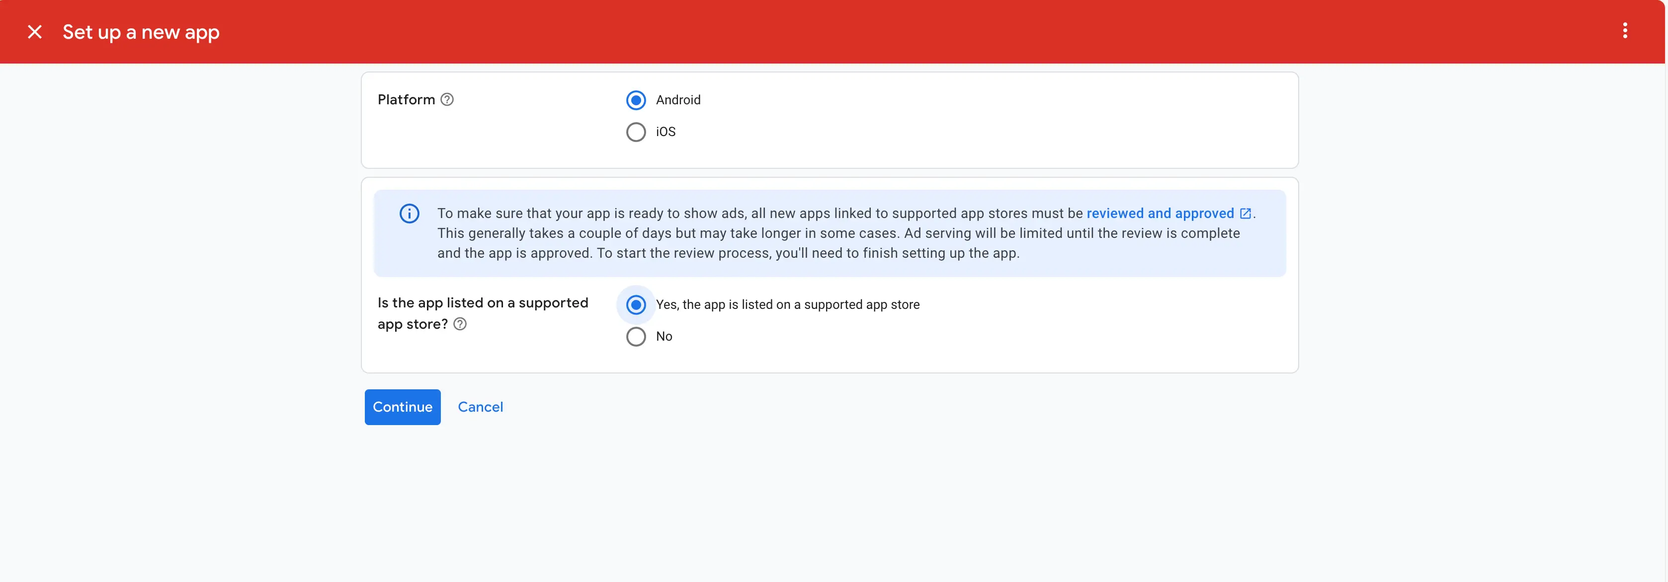Toggle iOS platform selection
Screen dimensions: 1668x582
pyautogui.click(x=635, y=132)
